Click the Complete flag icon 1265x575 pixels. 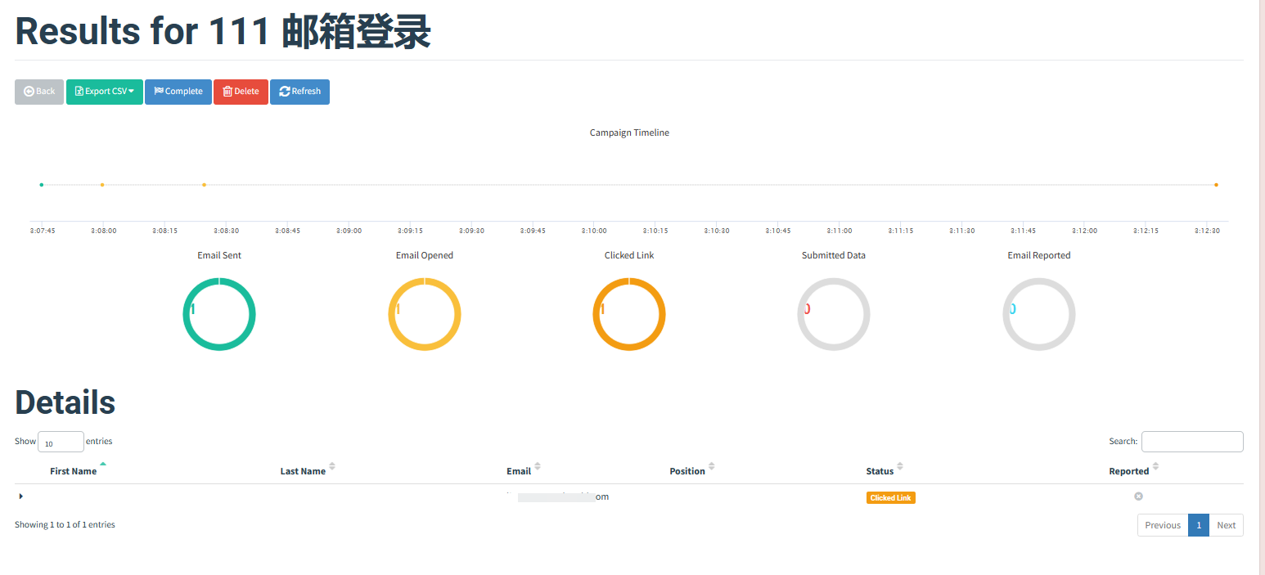coord(161,92)
